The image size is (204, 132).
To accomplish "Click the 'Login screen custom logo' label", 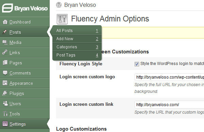I will [x=87, y=77].
